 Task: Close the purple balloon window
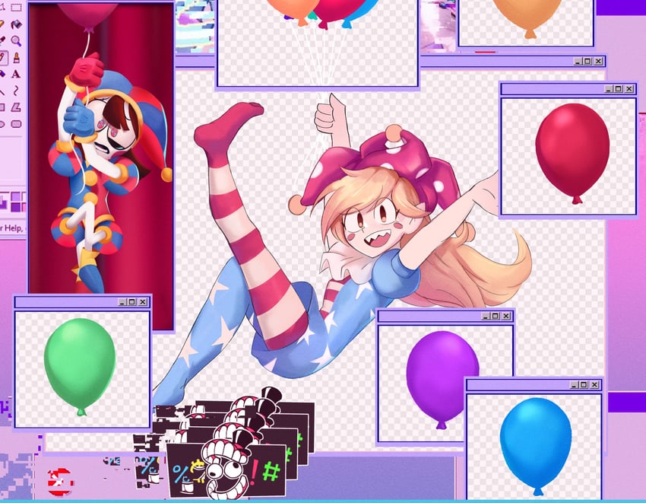506,316
